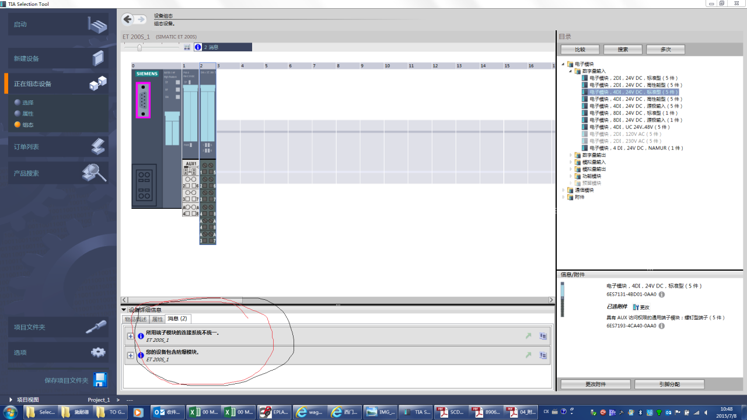Open the 新建设备 sidebar section
This screenshot has width=747, height=420.
(x=58, y=58)
